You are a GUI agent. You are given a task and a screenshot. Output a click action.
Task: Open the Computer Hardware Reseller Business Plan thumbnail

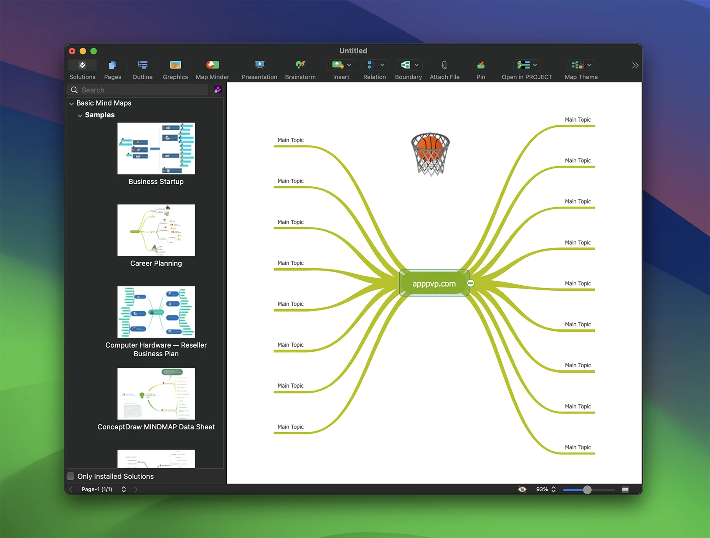pos(156,312)
